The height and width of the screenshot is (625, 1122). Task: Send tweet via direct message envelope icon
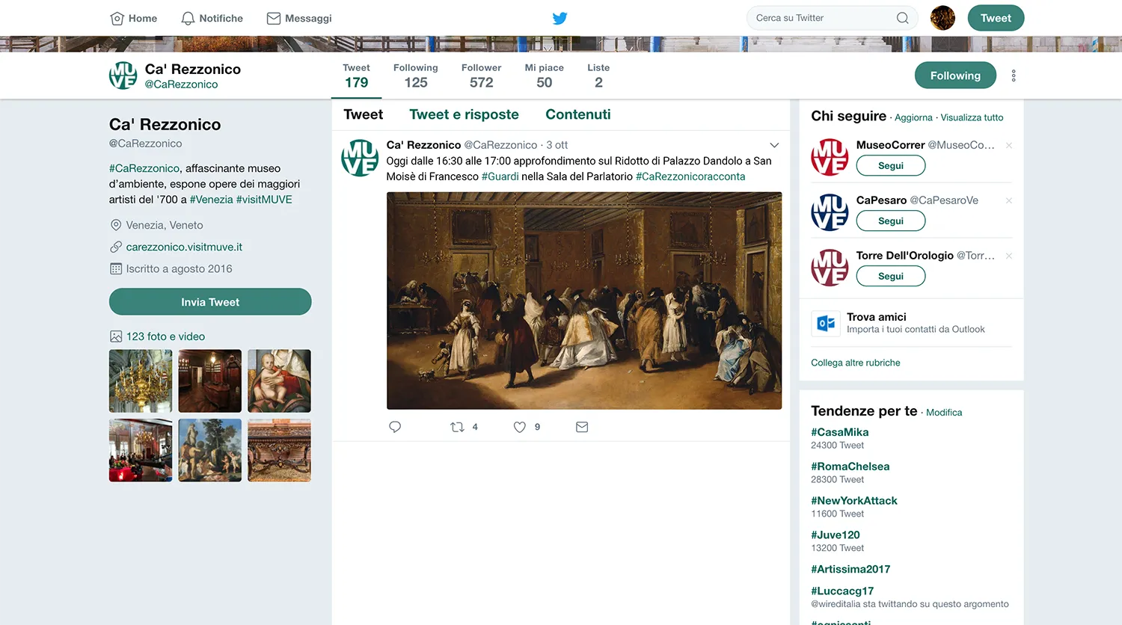(582, 427)
